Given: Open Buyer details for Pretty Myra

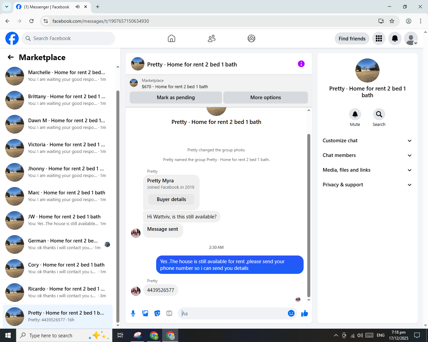Looking at the screenshot, I should 171,199.
